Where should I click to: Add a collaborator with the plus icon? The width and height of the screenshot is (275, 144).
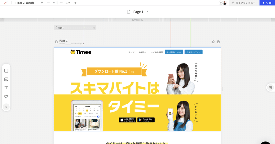[x=221, y=3]
